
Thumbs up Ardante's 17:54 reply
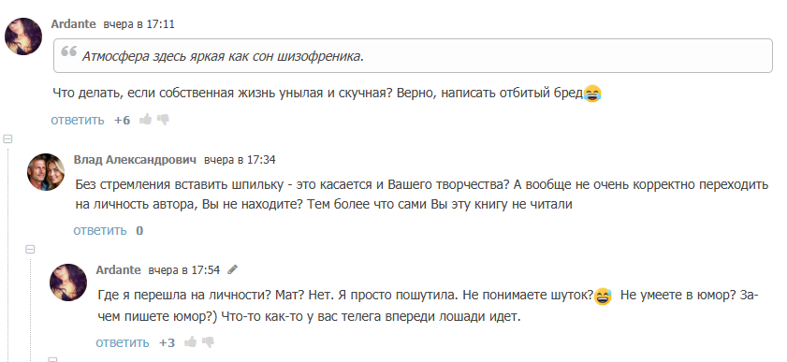(190, 342)
